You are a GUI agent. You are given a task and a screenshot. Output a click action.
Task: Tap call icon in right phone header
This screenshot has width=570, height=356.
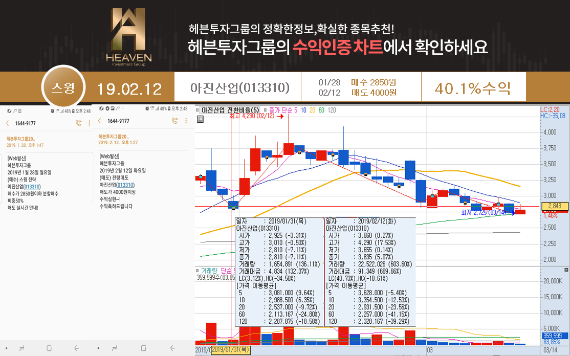tap(175, 121)
